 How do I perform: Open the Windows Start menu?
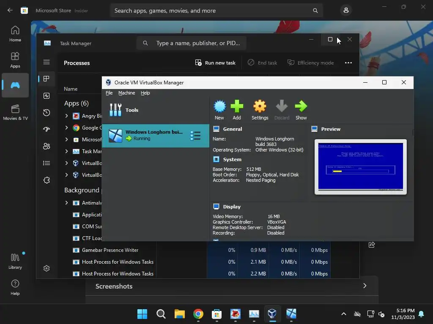tap(142, 314)
